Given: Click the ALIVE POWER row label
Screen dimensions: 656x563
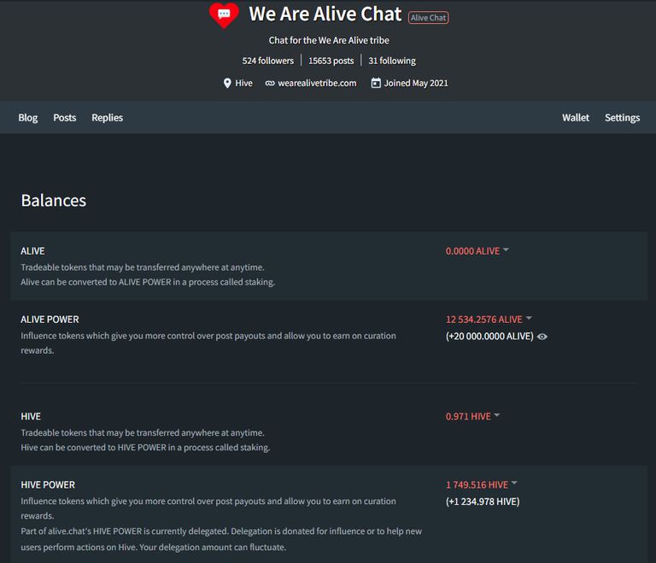Looking at the screenshot, I should click(50, 320).
